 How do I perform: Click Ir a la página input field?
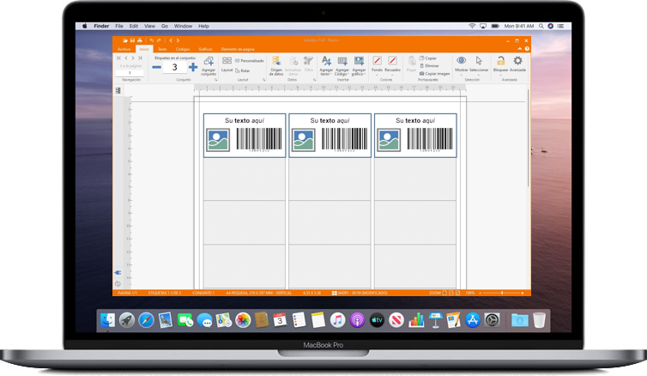pos(130,73)
